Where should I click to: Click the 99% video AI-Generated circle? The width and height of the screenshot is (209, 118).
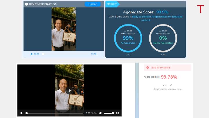tap(128, 38)
